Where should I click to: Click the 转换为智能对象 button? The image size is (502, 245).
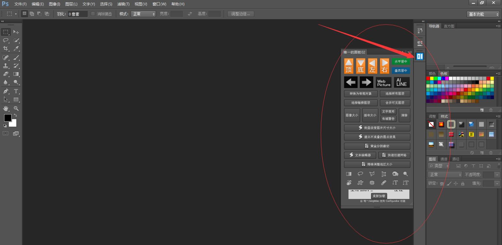tap(361, 94)
